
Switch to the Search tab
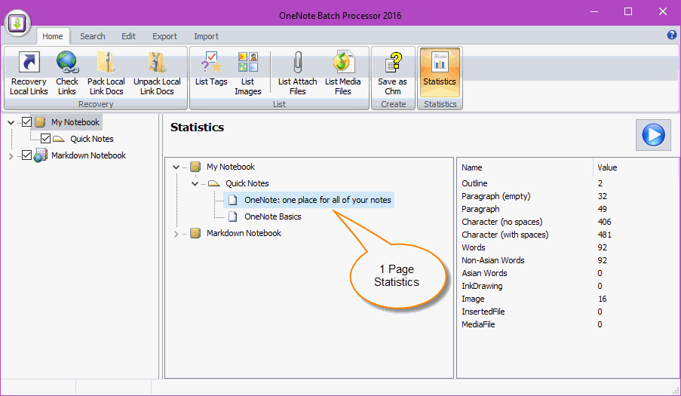(x=93, y=36)
